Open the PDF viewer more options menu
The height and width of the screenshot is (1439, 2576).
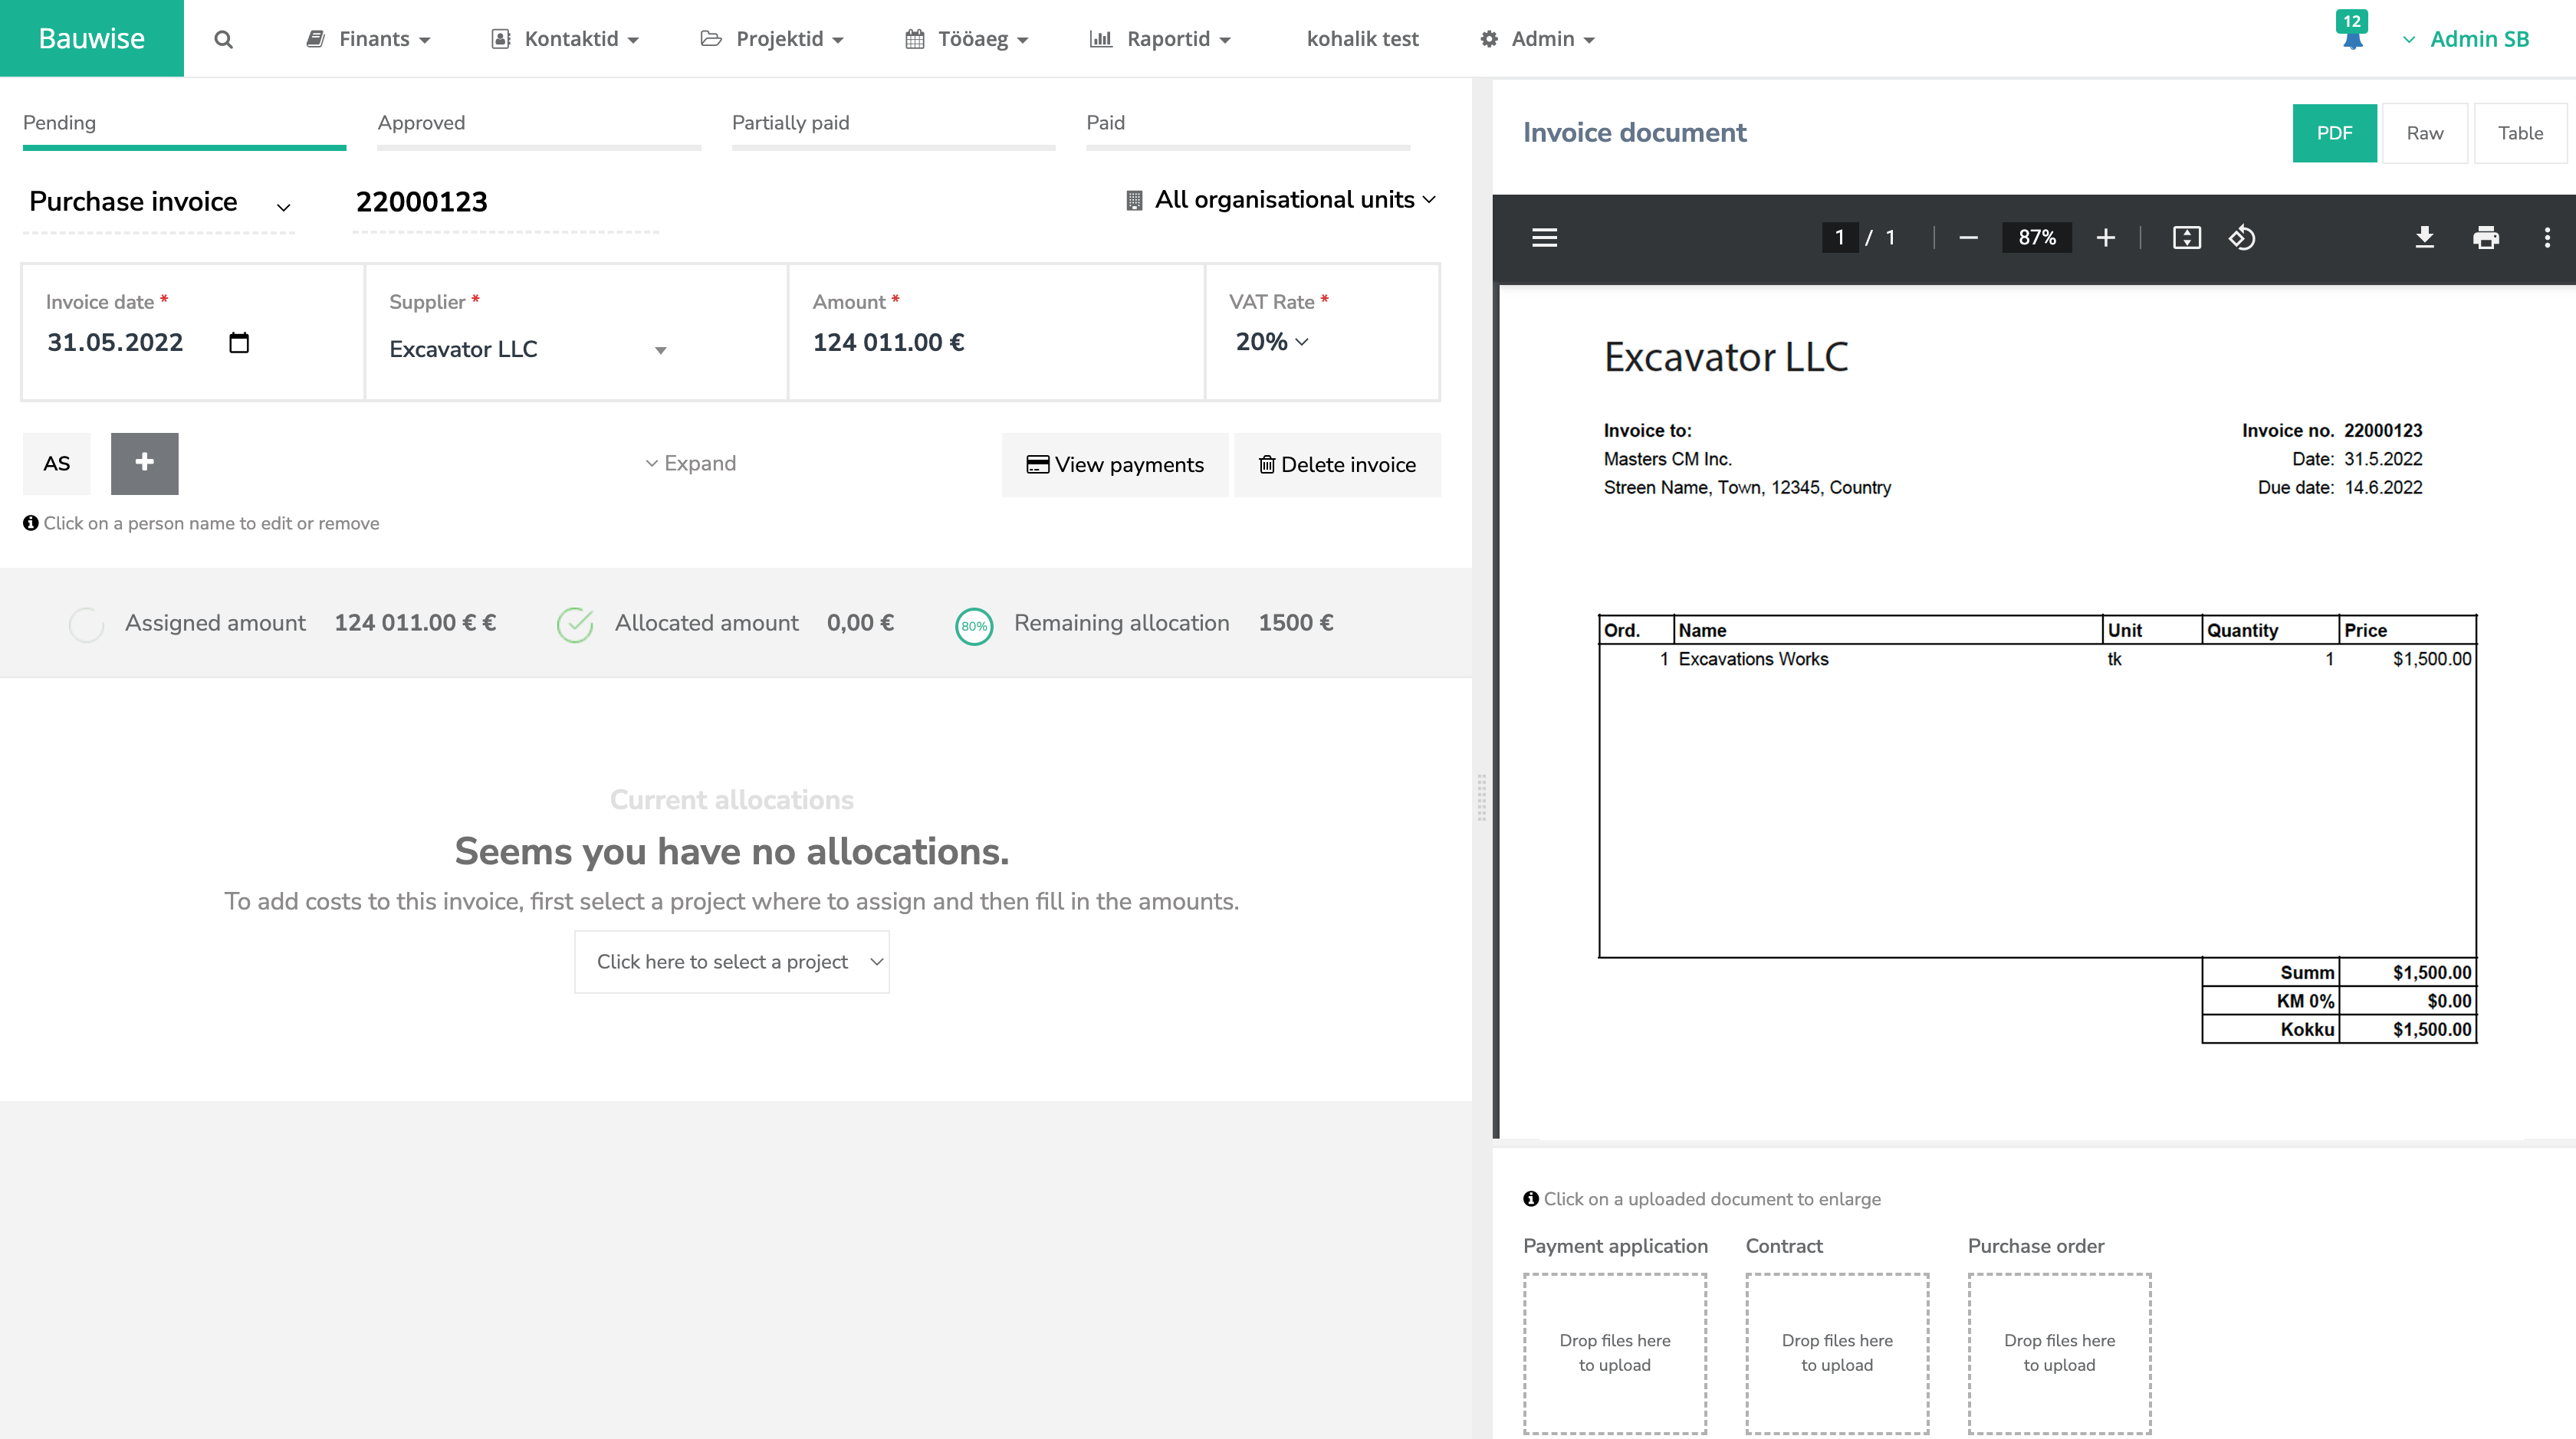[x=2546, y=238]
